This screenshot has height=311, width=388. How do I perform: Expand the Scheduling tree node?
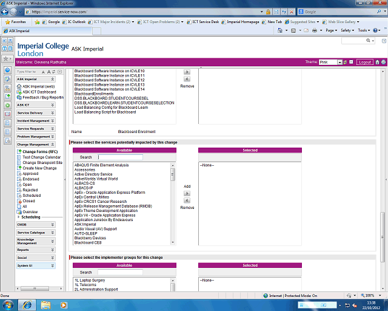(x=19, y=217)
